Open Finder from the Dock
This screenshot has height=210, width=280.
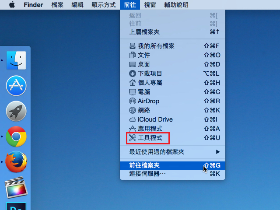[x=16, y=61]
